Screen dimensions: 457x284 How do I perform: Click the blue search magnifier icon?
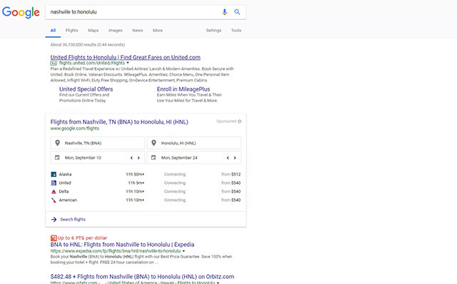[237, 12]
